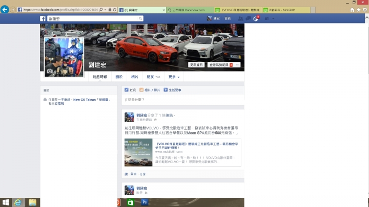369x207 pixels.
Task: Open the account menu dropdown arrow
Action: tap(273, 18)
